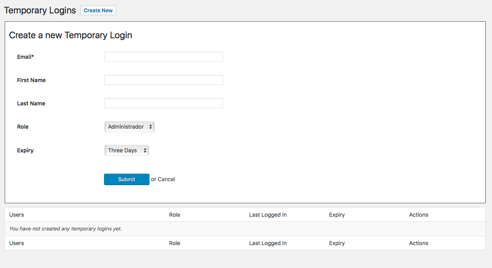Click the Last Logged In label in table footer

click(x=268, y=243)
